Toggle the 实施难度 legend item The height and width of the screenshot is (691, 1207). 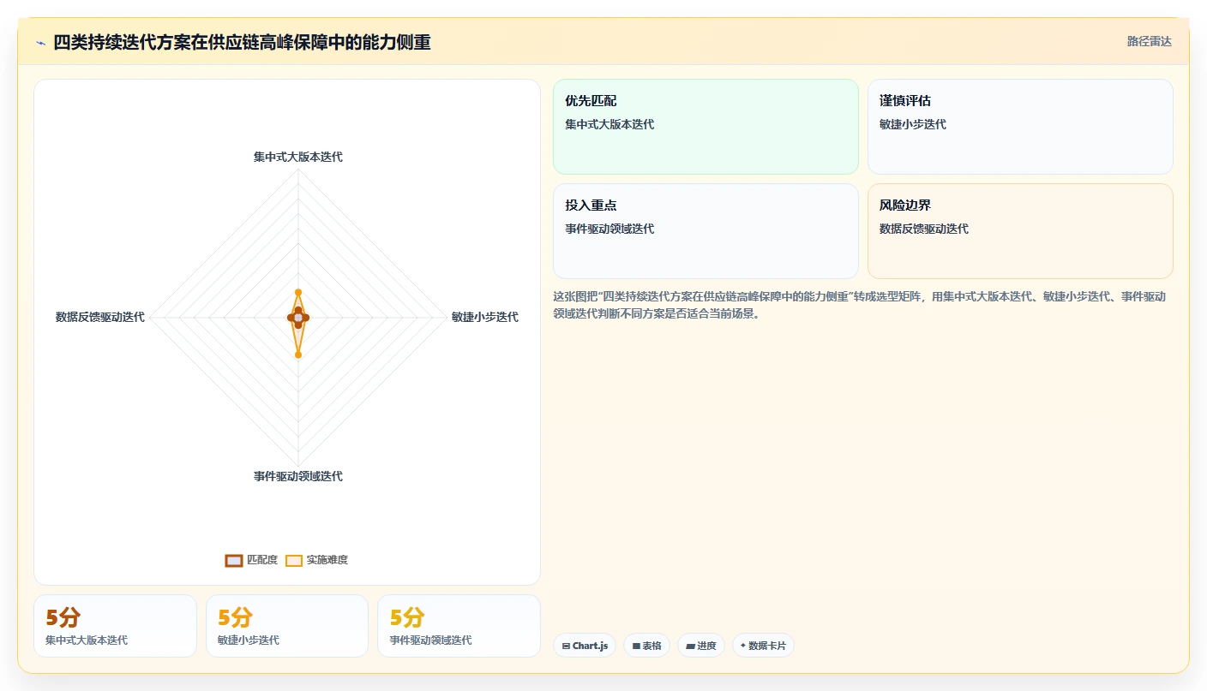pyautogui.click(x=316, y=560)
